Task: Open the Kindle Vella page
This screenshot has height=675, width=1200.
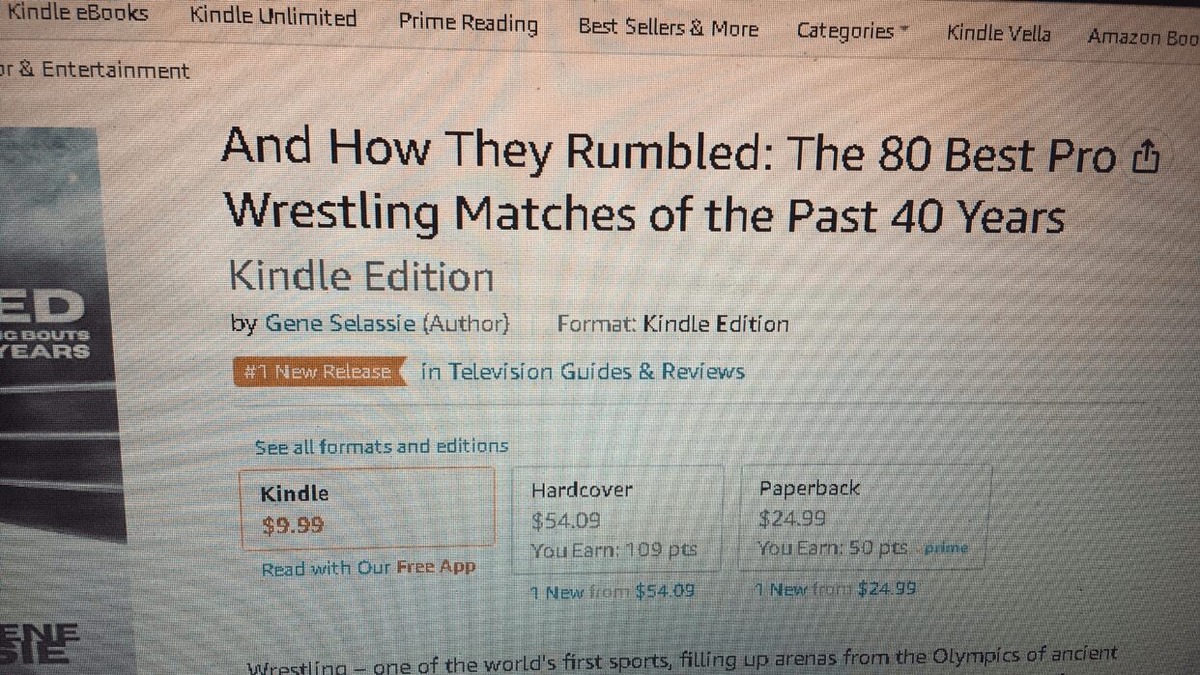Action: (x=998, y=33)
